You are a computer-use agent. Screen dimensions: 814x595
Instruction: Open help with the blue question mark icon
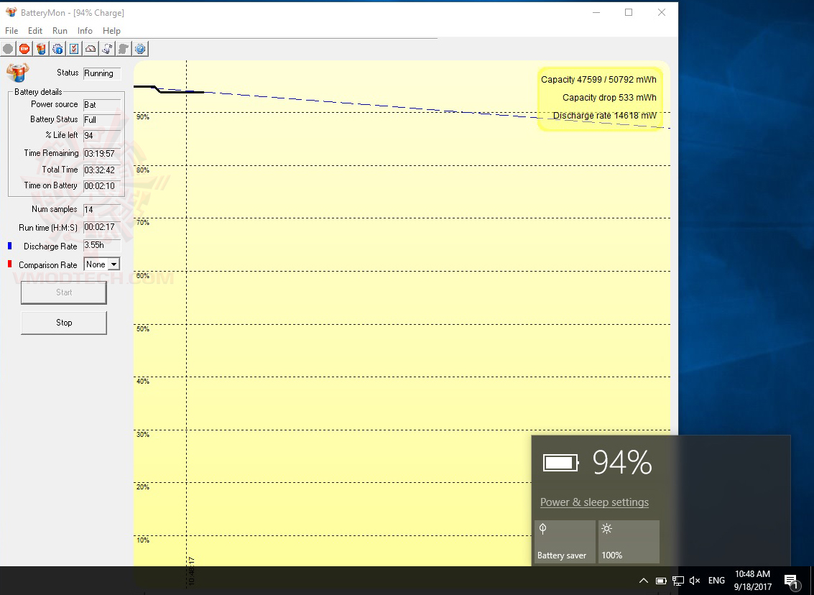(x=140, y=49)
